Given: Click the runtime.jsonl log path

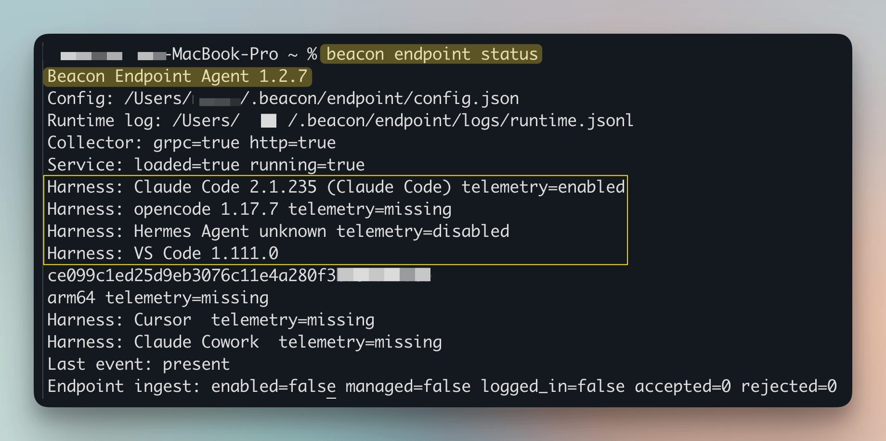Looking at the screenshot, I should (403, 120).
